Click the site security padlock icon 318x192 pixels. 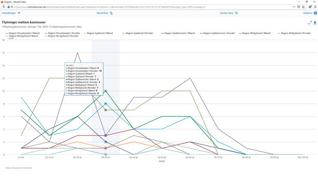tap(9, 7)
